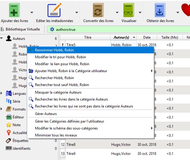Click the Obtenir des livres download icon
The image size is (190, 160).
click(160, 10)
